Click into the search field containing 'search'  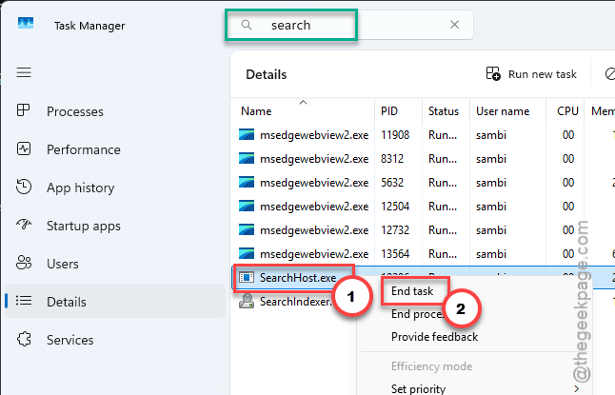tap(349, 25)
